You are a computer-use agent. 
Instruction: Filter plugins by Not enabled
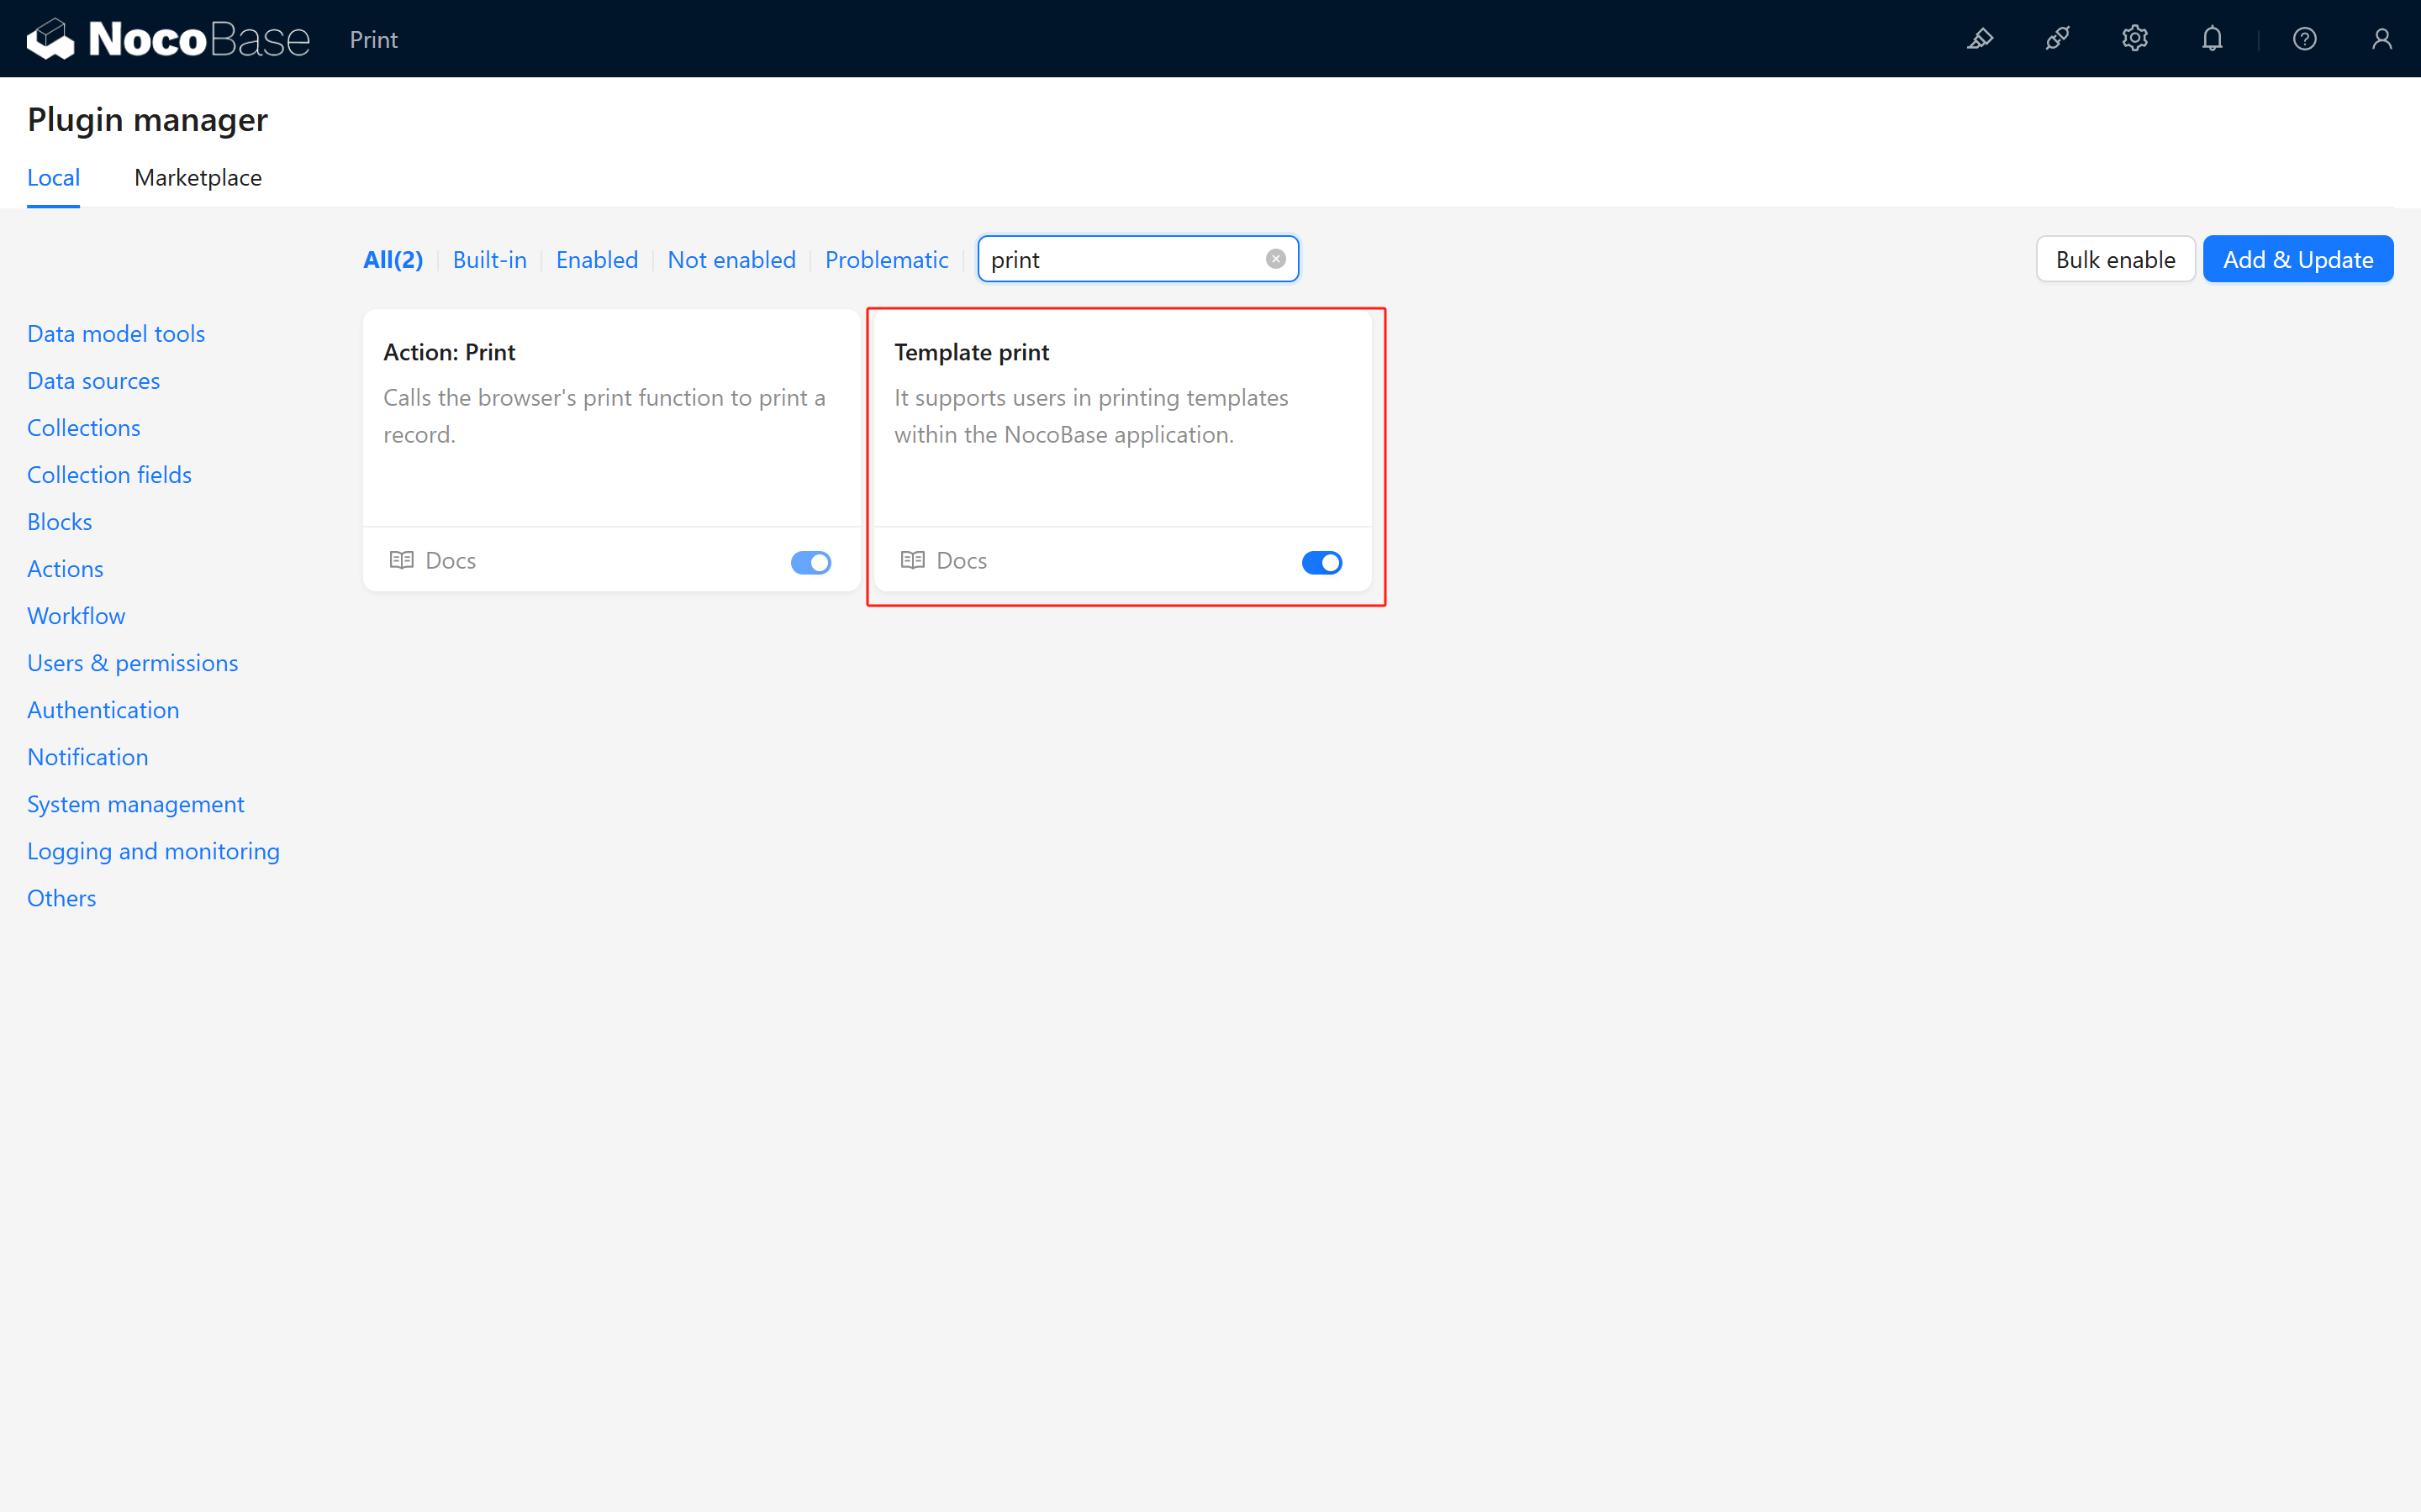click(x=731, y=260)
